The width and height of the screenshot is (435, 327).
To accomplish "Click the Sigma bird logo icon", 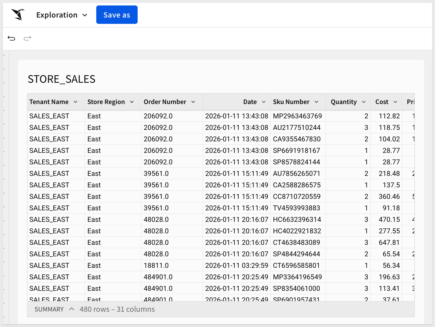I will [18, 15].
